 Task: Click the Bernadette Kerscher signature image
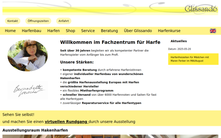[28, 91]
